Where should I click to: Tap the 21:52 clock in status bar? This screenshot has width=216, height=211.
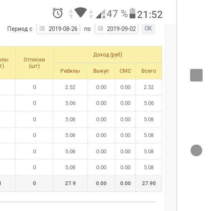pyautogui.click(x=150, y=14)
